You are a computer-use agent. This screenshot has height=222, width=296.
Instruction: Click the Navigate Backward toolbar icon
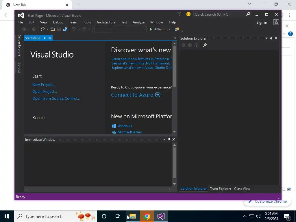(24, 29)
